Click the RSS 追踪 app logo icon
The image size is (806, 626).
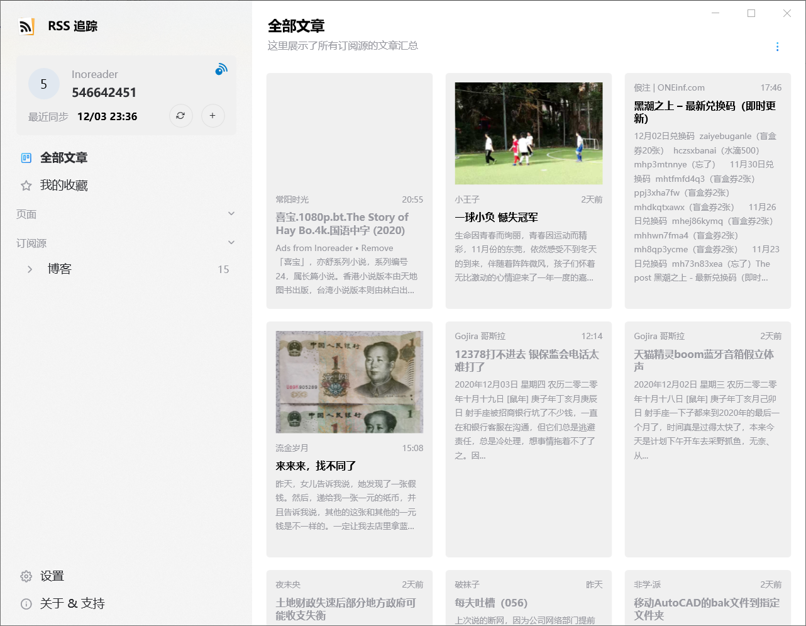click(x=26, y=26)
